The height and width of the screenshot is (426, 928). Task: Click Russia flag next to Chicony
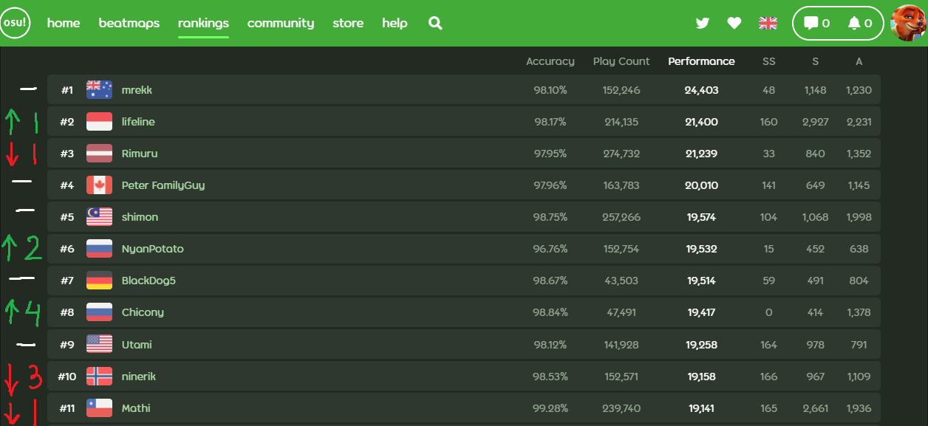[x=99, y=312]
